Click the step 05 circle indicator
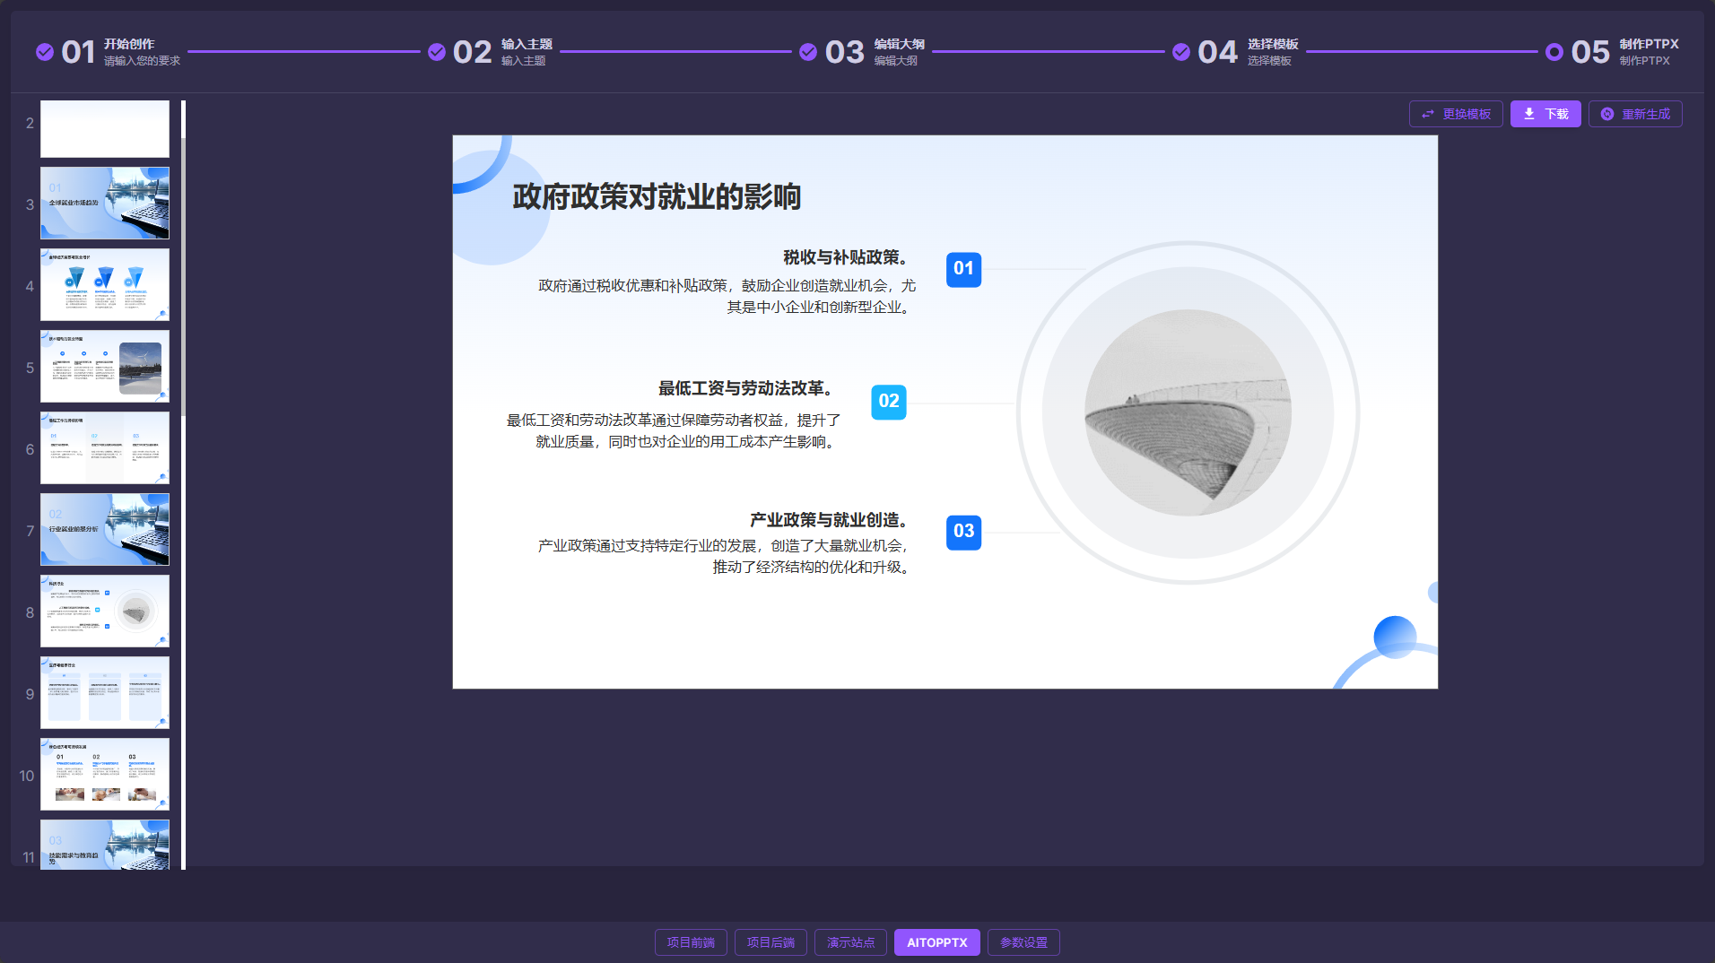1715x963 pixels. [1554, 52]
